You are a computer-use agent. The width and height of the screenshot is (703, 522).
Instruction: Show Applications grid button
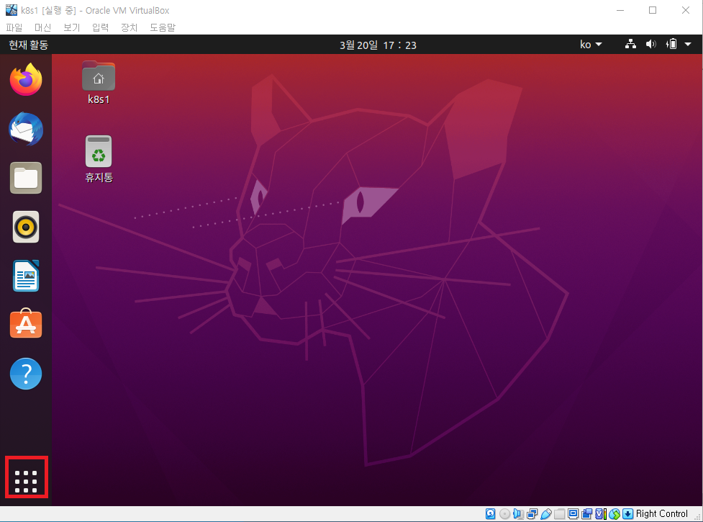[26, 481]
